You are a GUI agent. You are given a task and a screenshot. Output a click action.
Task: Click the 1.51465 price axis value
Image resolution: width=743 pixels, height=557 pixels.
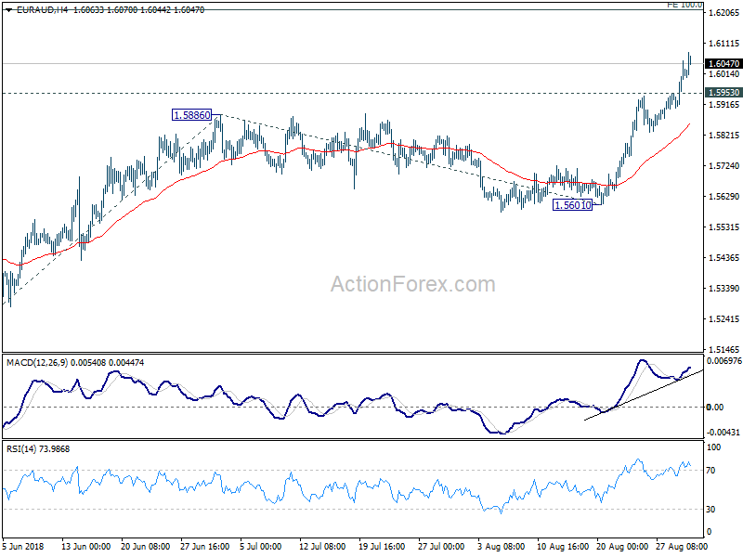tap(723, 350)
